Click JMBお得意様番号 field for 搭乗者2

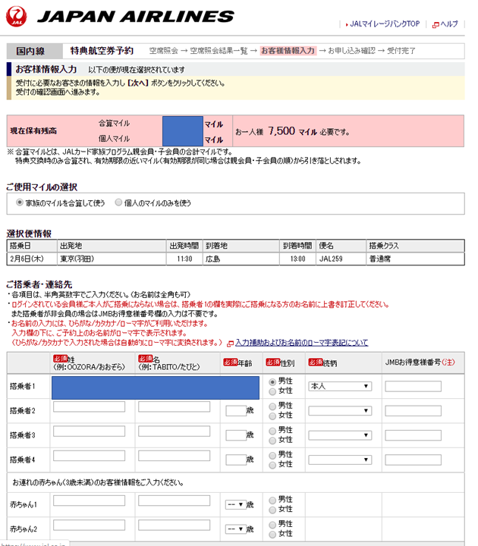pos(414,411)
